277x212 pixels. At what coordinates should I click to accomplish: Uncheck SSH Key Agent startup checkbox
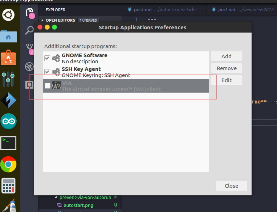[47, 72]
